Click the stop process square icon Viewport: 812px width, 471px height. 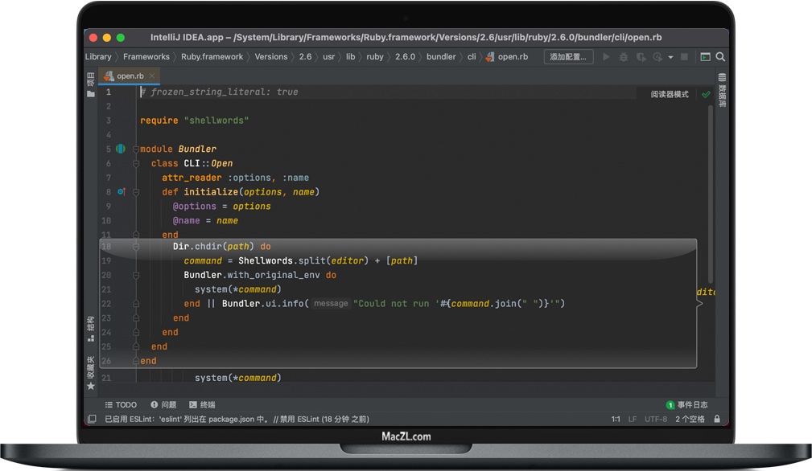click(x=684, y=56)
